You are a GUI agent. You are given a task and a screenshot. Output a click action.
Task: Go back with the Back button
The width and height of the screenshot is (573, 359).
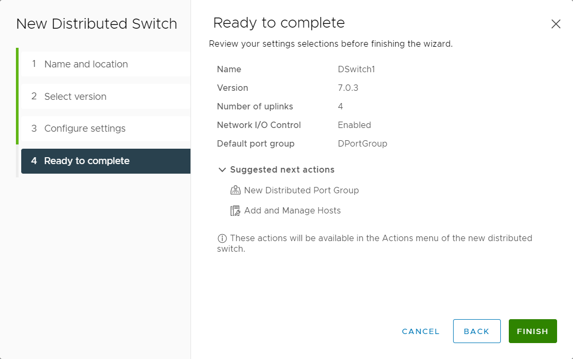pos(477,331)
